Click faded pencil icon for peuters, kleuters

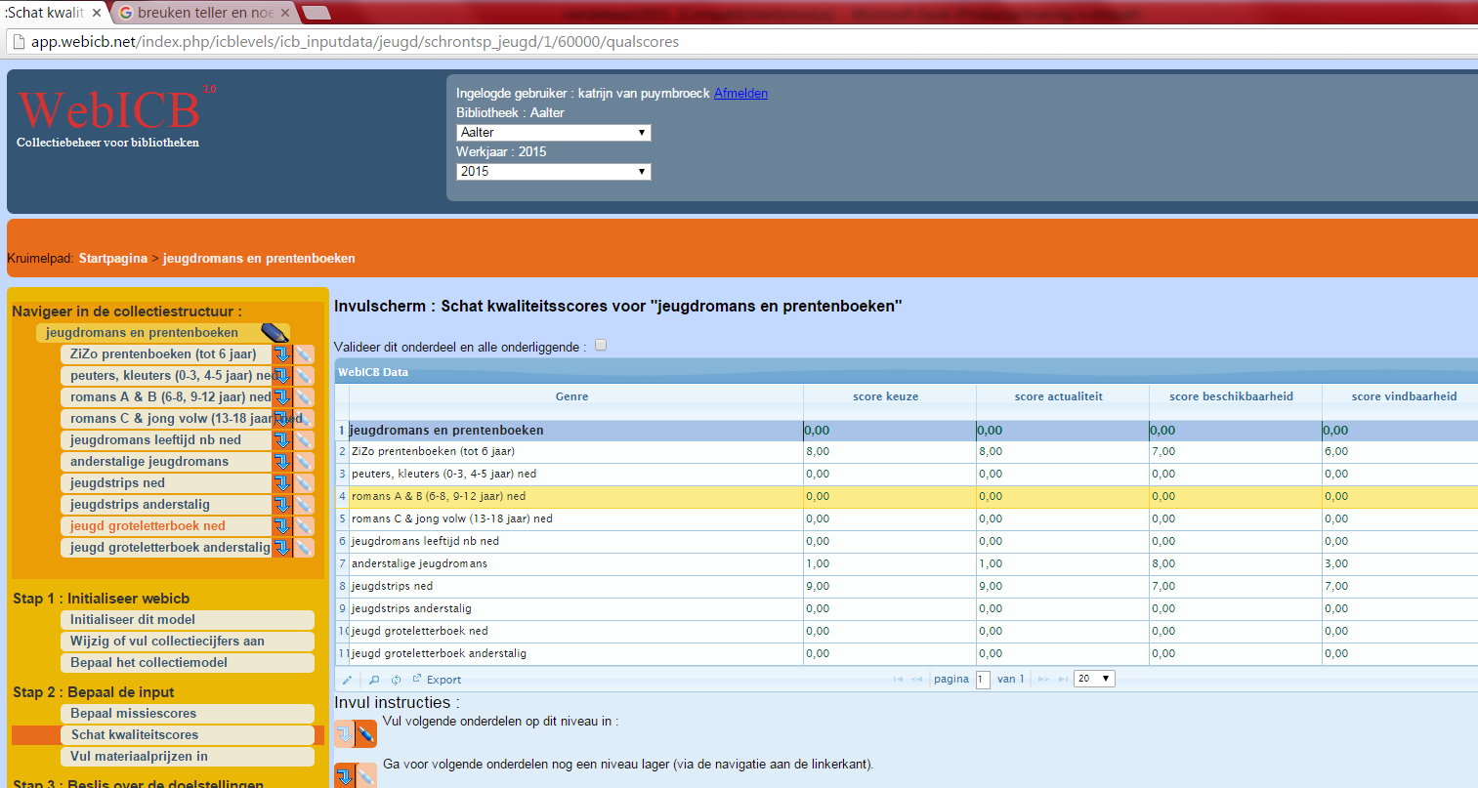tap(304, 376)
